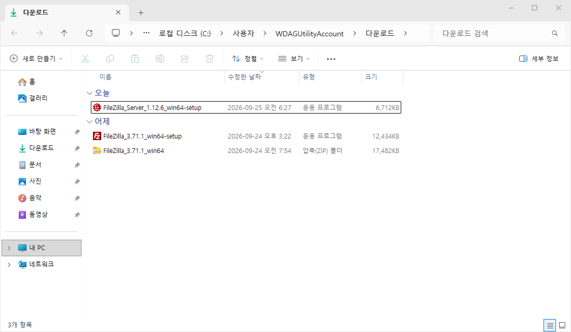Add a new tab with plus button

tap(141, 12)
